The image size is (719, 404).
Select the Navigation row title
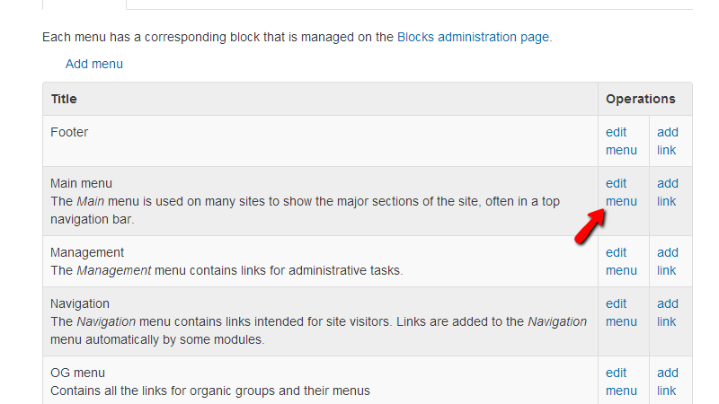coord(80,303)
